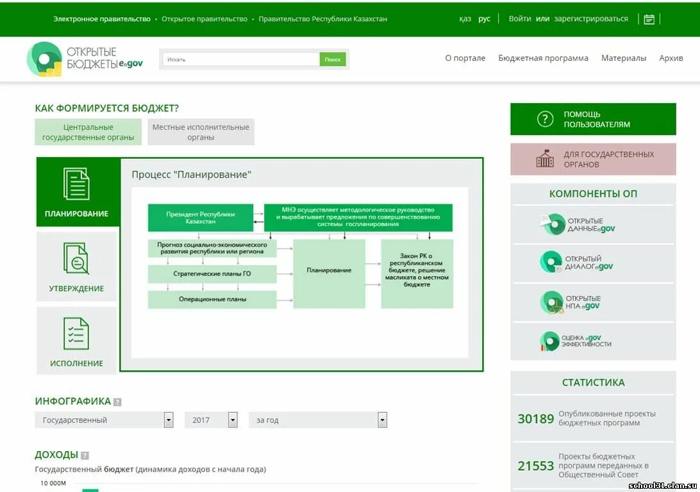Click Процесс "Планирование" title
Image resolution: width=700 pixels, height=492 pixels.
coord(192,174)
